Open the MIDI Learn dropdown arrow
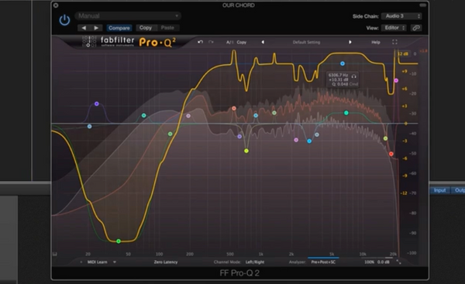This screenshot has width=465, height=284. coord(115,262)
